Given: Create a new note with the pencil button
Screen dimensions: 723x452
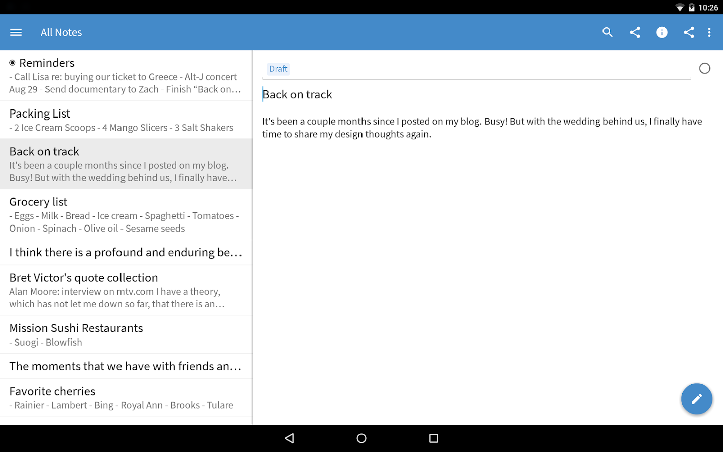Looking at the screenshot, I should [697, 399].
